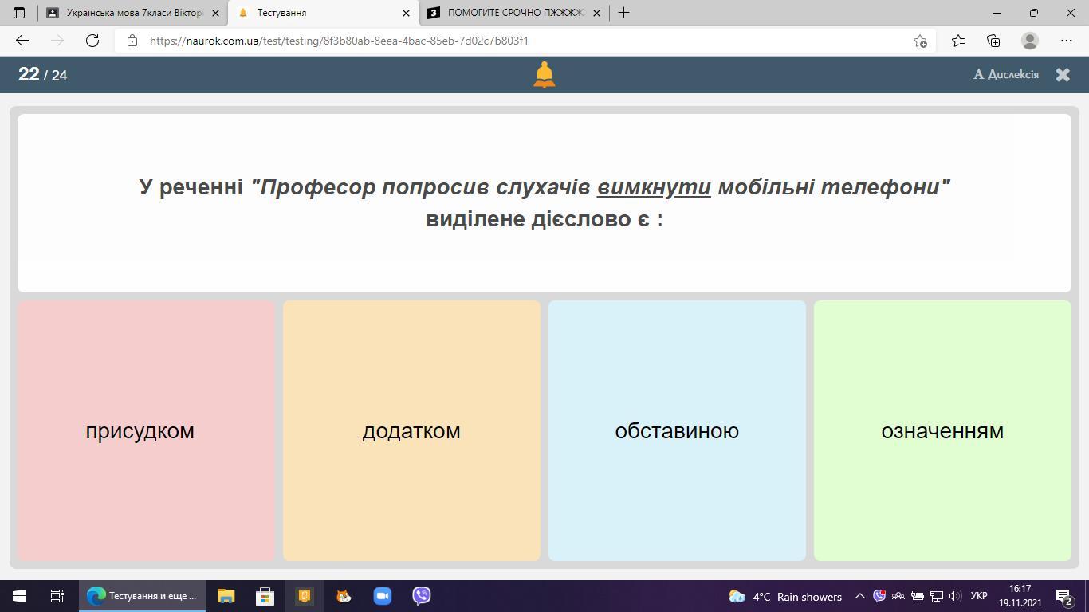Choose the answer "присудком"

pyautogui.click(x=146, y=430)
